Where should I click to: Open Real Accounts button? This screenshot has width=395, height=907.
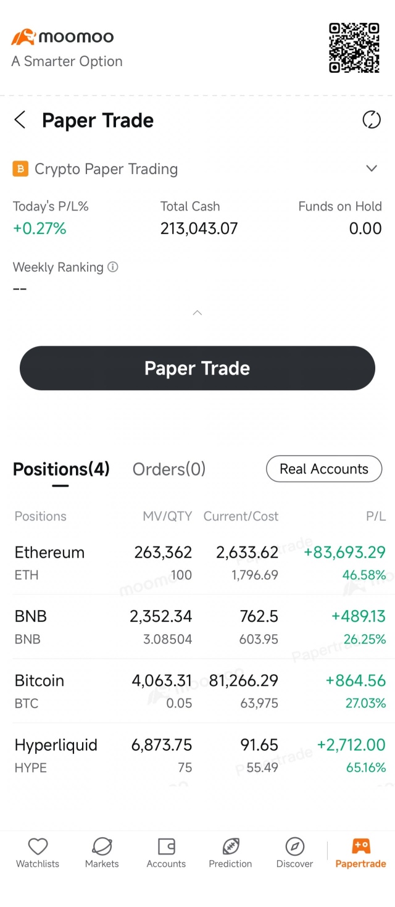click(324, 469)
